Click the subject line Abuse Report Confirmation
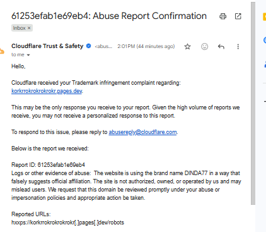The height and width of the screenshot is (232, 266). (x=109, y=16)
